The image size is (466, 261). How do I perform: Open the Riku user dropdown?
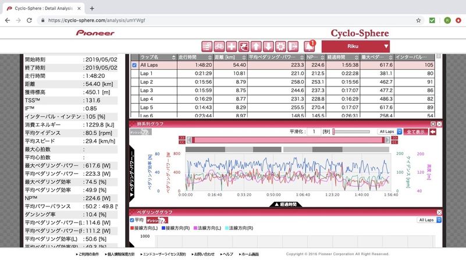coord(355,46)
